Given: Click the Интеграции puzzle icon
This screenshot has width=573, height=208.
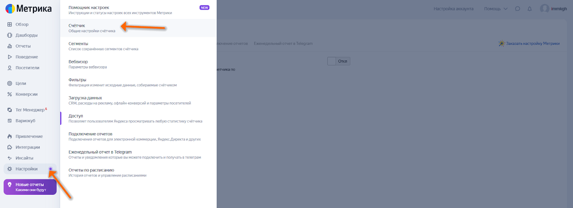Looking at the screenshot, I should pyautogui.click(x=10, y=147).
